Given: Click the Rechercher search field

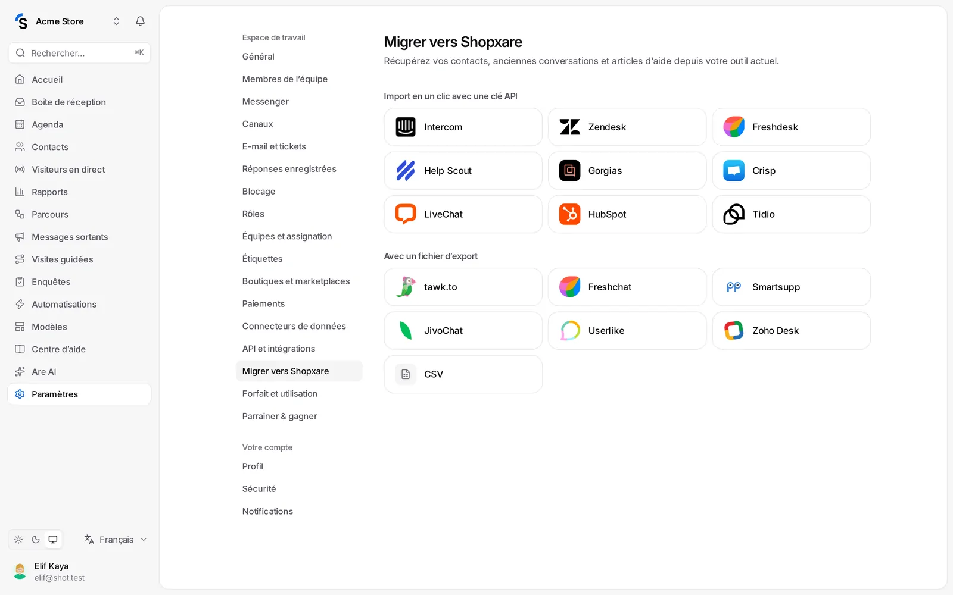Looking at the screenshot, I should (x=79, y=53).
